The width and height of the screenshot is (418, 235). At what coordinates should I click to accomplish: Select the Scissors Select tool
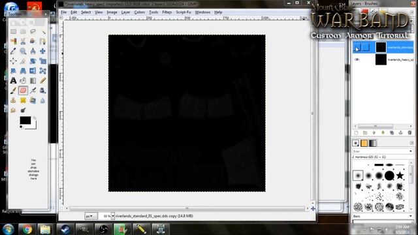24,41
